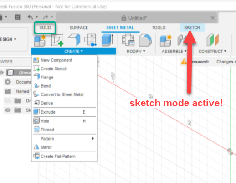
Task: Toggle hidden eye on Origin folder row
Action: tap(8, 100)
